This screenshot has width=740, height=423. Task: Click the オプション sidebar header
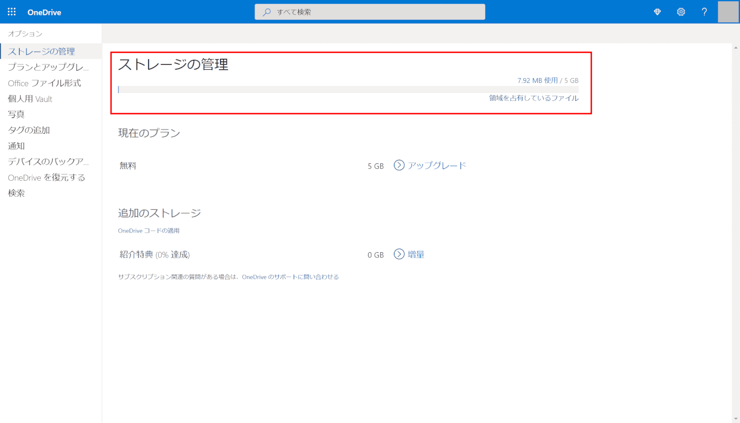(25, 34)
